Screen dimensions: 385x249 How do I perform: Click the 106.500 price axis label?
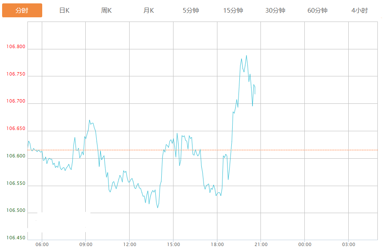click(16, 211)
